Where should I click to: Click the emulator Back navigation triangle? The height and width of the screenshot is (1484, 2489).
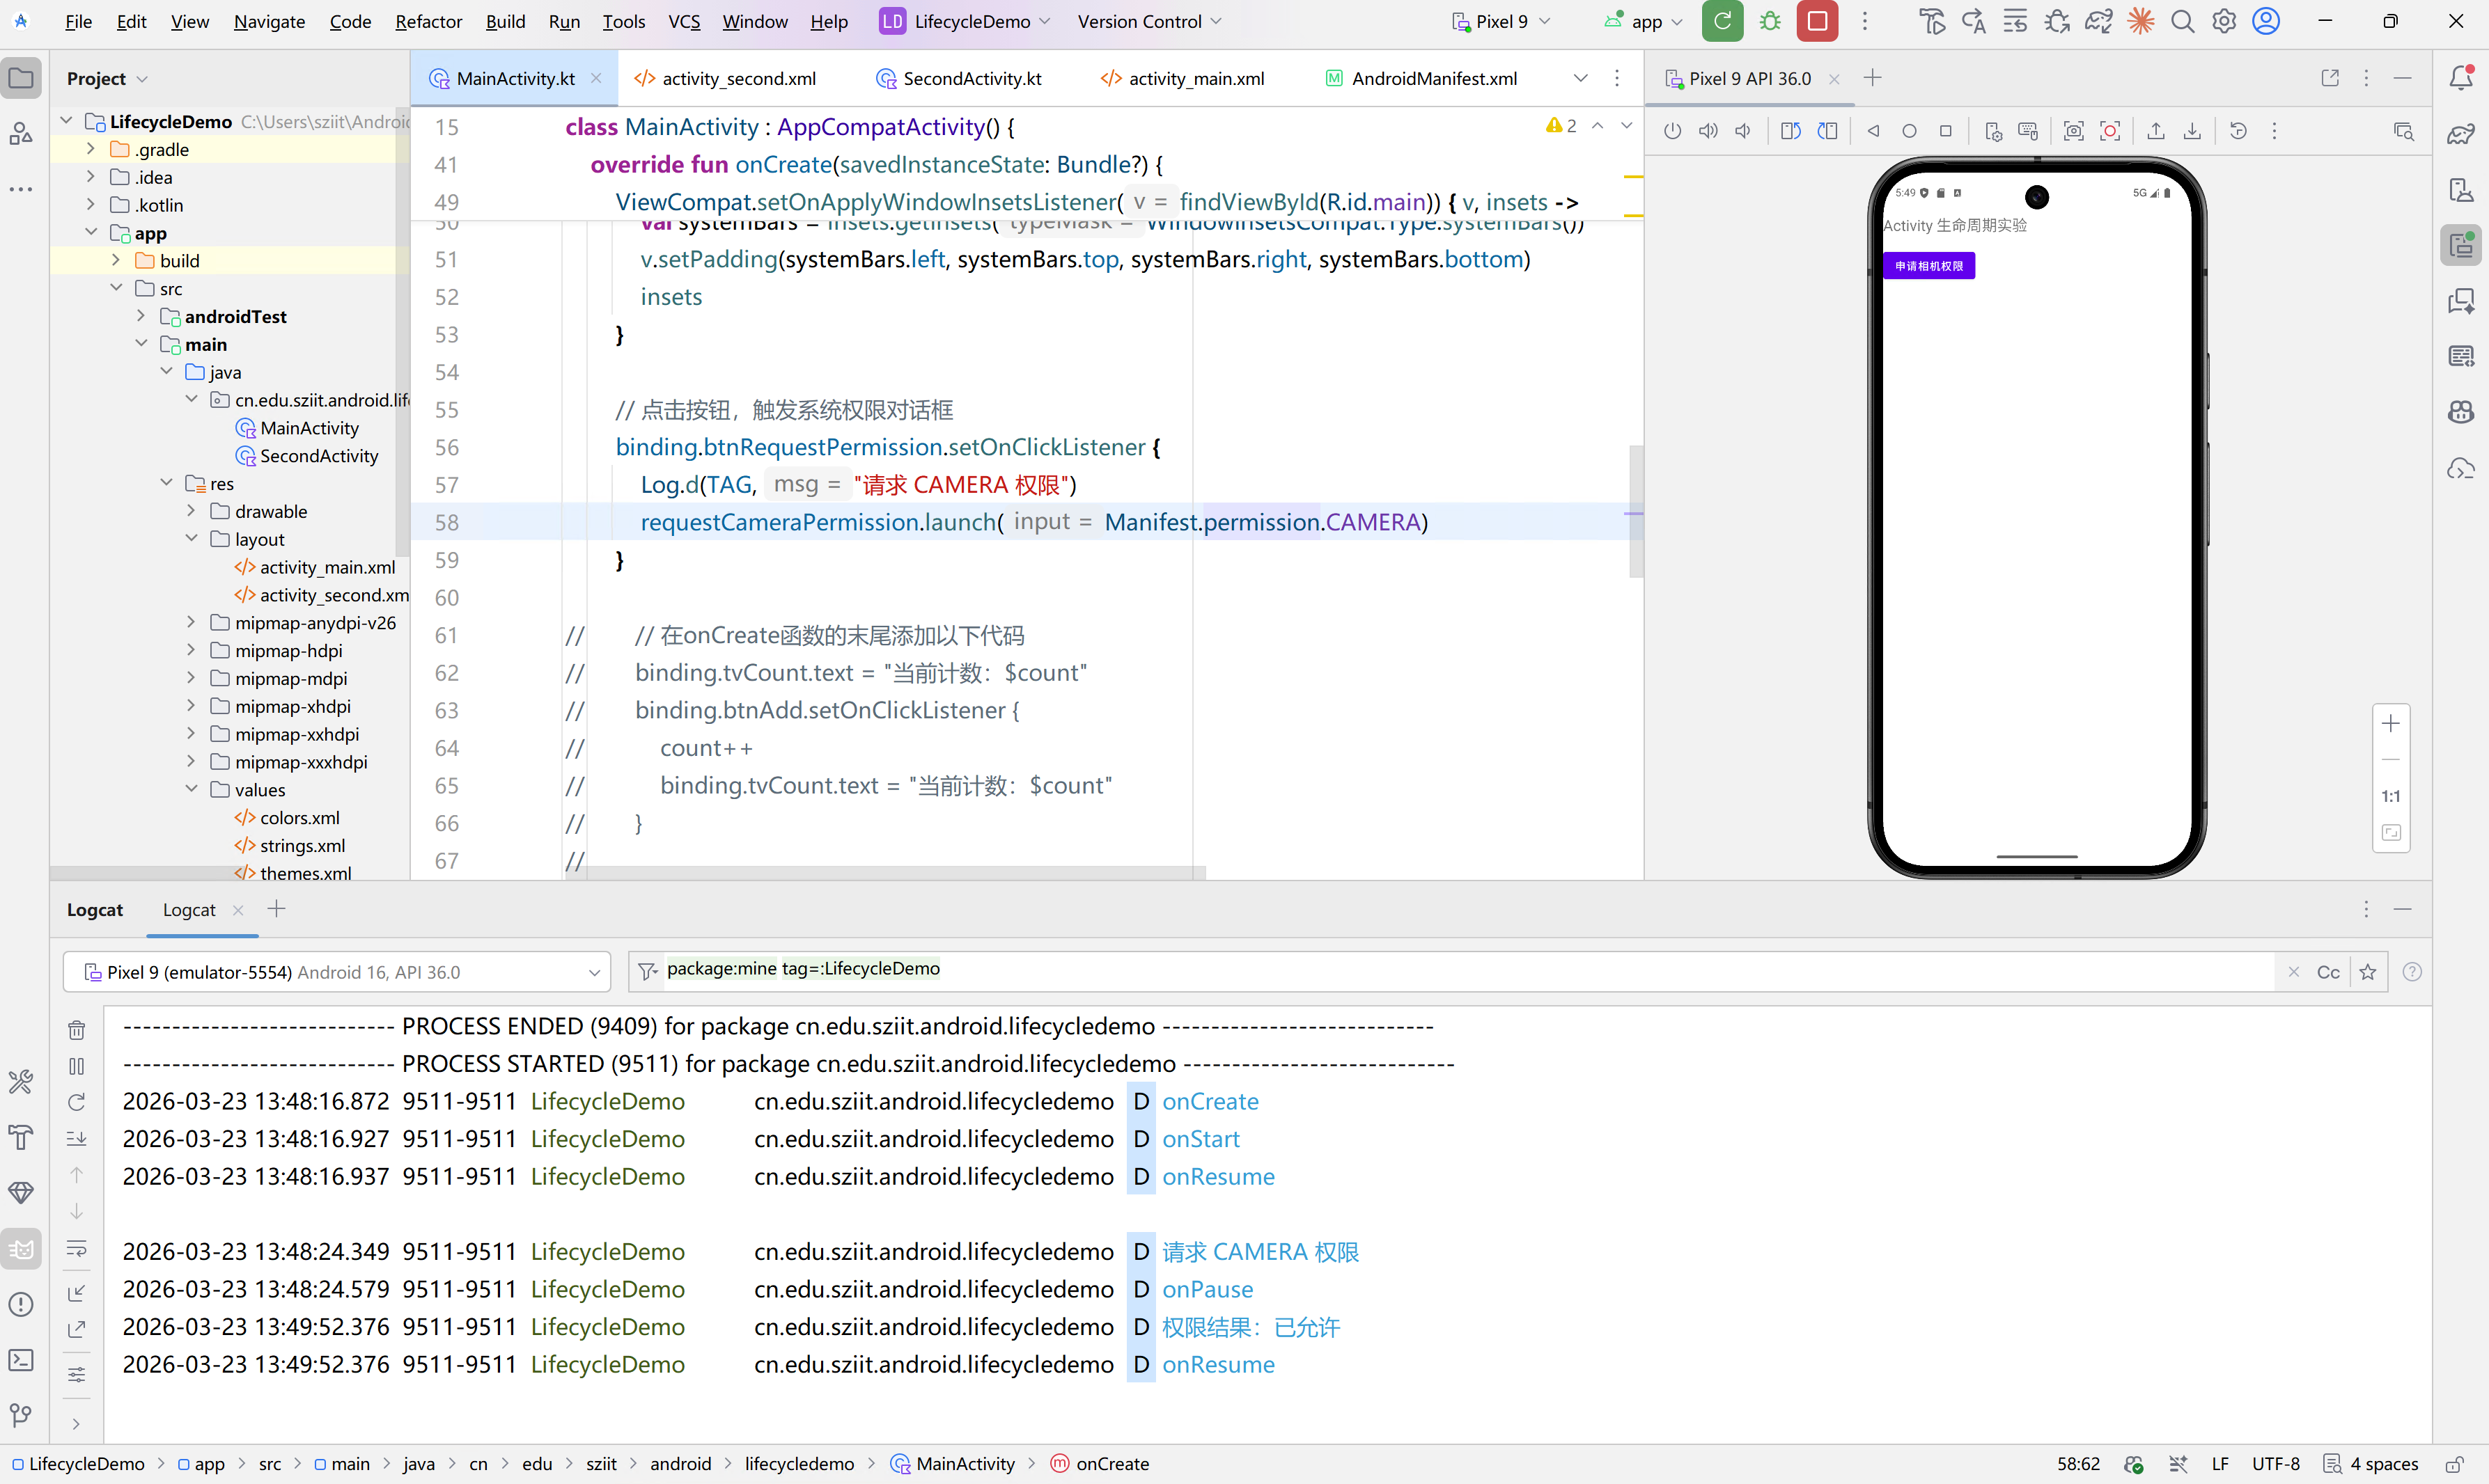(1874, 131)
